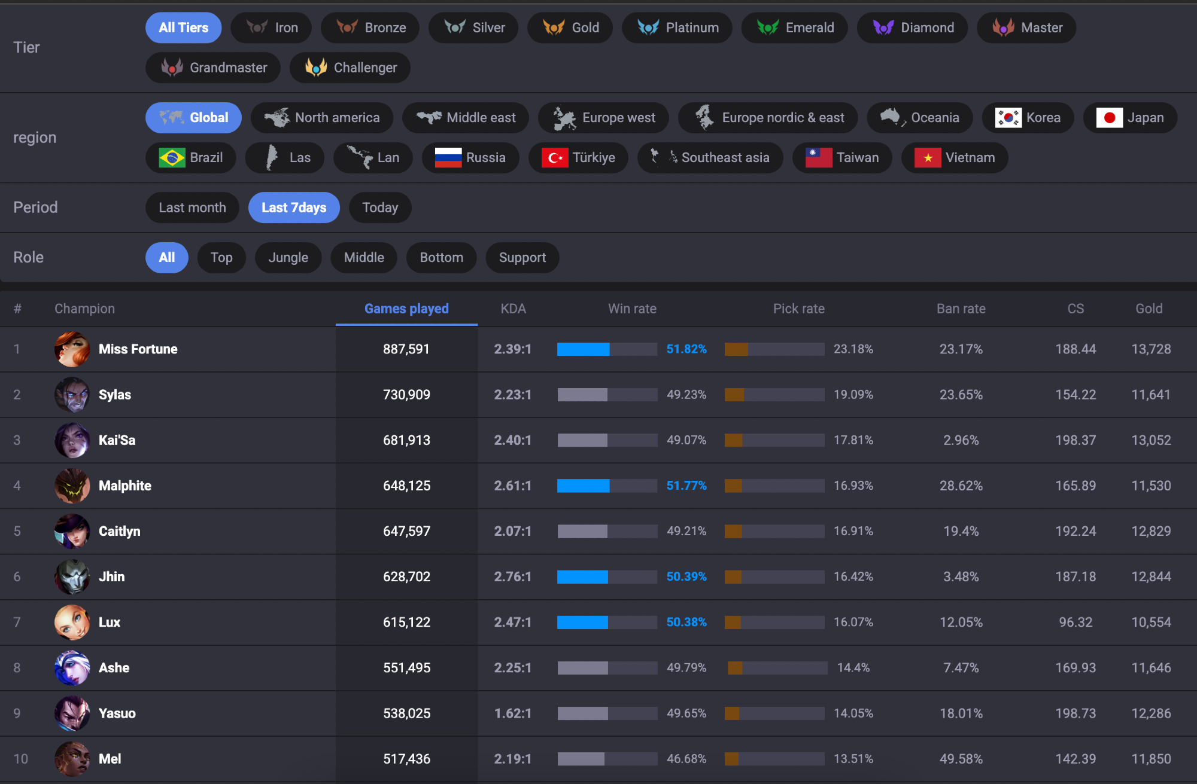
Task: Click the Brazil flag icon
Action: click(x=172, y=158)
